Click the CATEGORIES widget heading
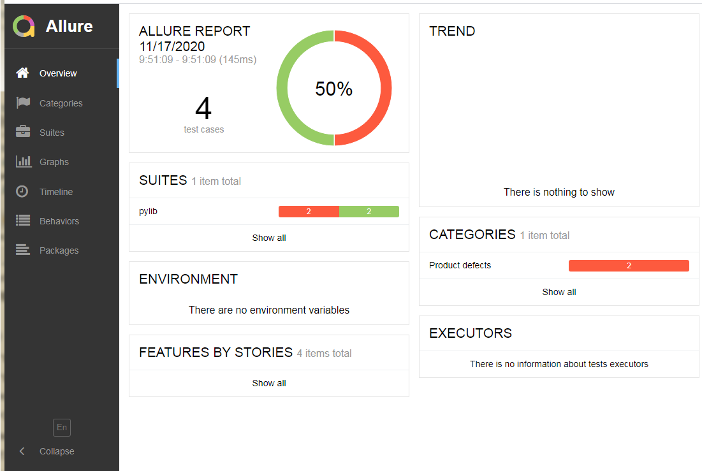The width and height of the screenshot is (702, 471). (x=472, y=234)
